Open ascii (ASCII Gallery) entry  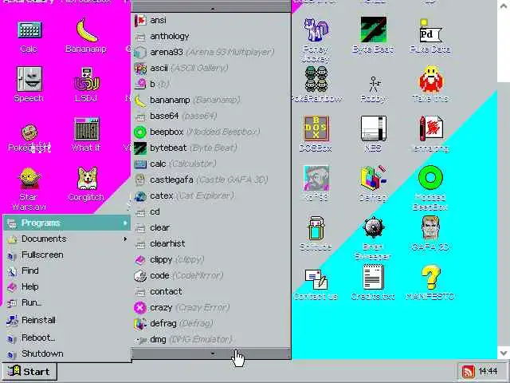point(211,68)
